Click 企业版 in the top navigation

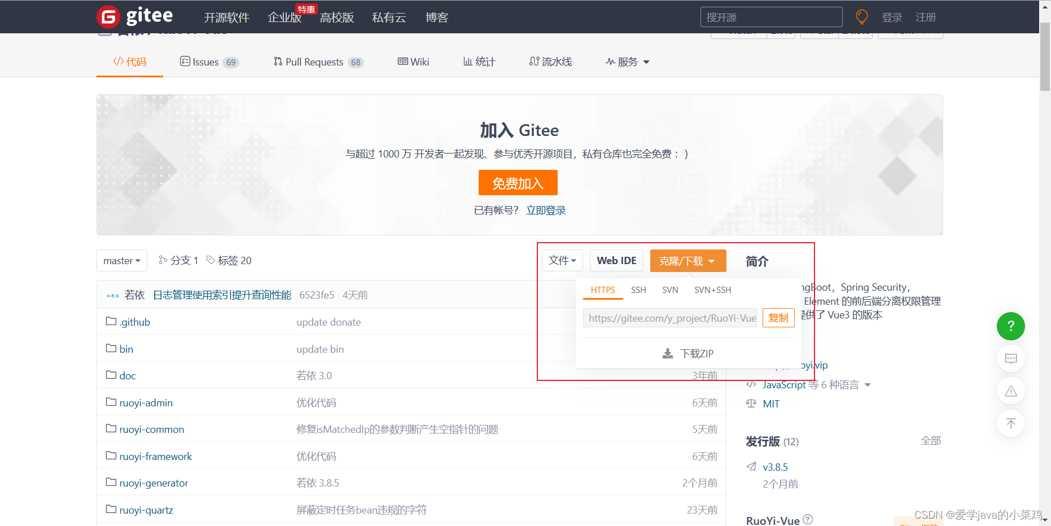[x=284, y=17]
